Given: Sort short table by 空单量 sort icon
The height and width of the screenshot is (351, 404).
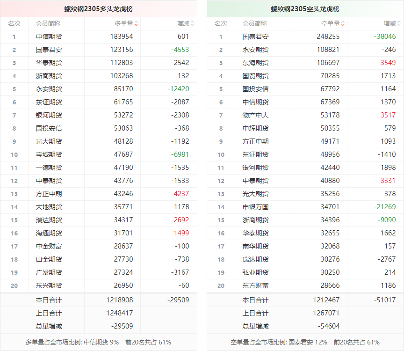Looking at the screenshot, I should 343,23.
